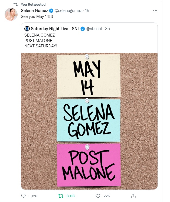Viewport: 170px width, 202px height.
Task: Click the reply speech bubble icon
Action: (23, 196)
